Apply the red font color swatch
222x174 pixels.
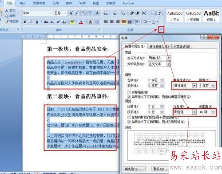tap(81, 22)
